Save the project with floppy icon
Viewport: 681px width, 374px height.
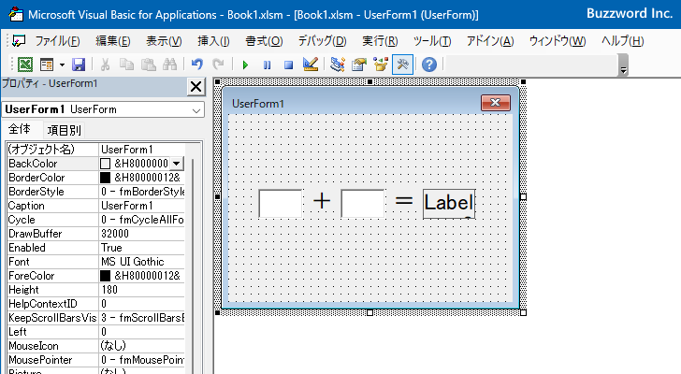click(79, 65)
